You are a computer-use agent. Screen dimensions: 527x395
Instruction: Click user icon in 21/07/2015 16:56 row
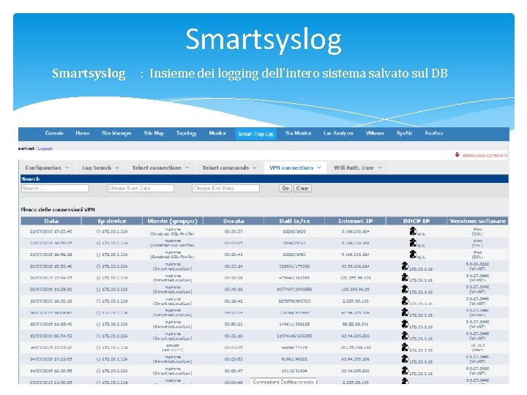click(x=413, y=255)
